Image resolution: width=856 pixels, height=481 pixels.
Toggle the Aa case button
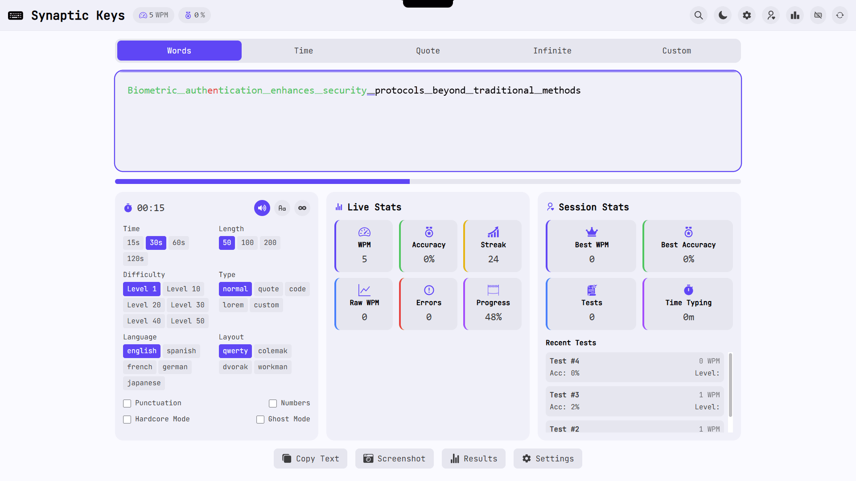(x=282, y=208)
